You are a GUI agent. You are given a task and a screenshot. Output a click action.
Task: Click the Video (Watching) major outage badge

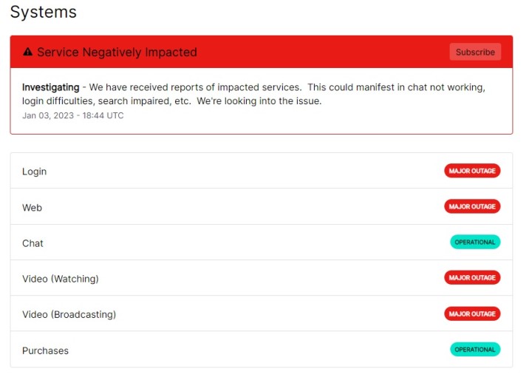[472, 277]
